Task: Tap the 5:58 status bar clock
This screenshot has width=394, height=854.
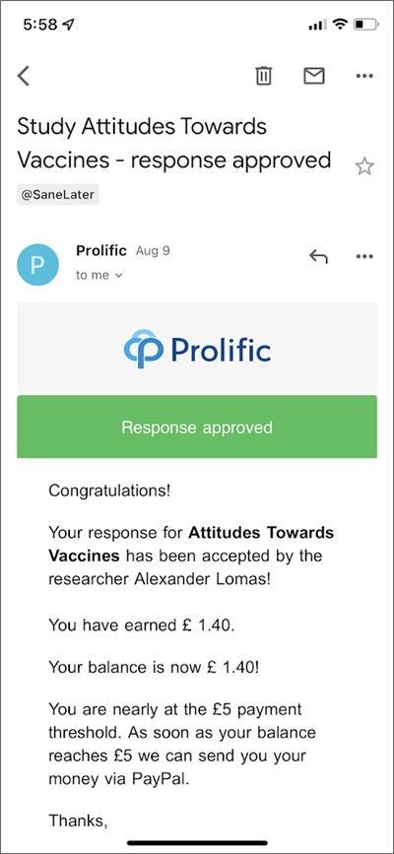Action: click(42, 25)
